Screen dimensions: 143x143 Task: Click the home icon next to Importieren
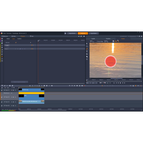[x=65, y=33]
